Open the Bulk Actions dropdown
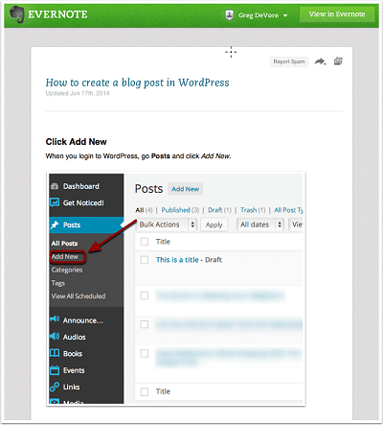The image size is (383, 425). point(167,224)
